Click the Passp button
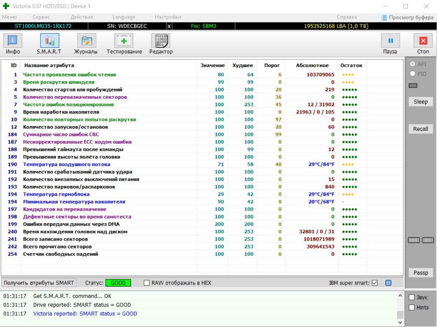The image size is (437, 327). point(420,272)
